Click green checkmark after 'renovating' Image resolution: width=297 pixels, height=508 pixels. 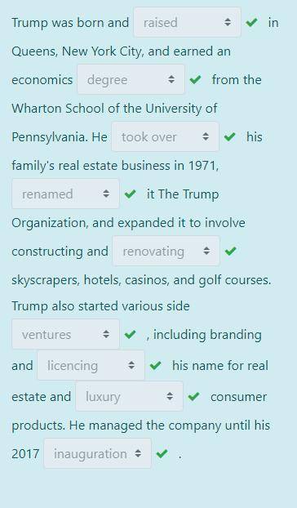point(231,251)
